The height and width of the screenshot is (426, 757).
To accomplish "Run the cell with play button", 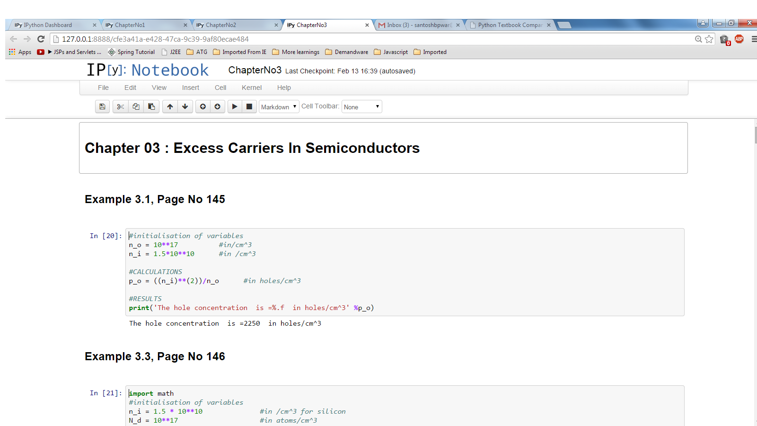I will [235, 106].
